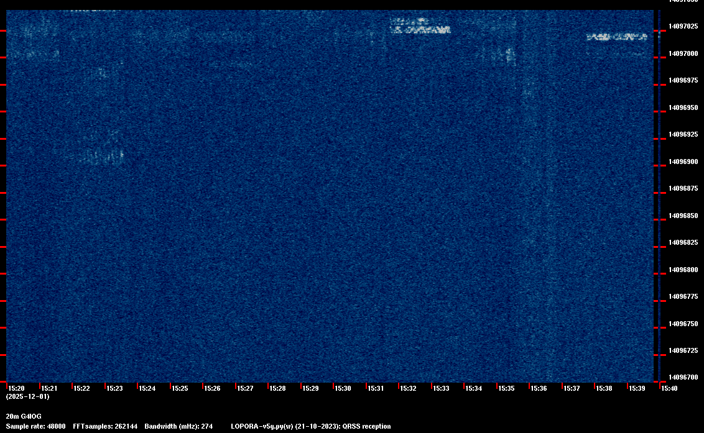Click the 15:32 time axis label
The height and width of the screenshot is (433, 704).
pyautogui.click(x=408, y=388)
